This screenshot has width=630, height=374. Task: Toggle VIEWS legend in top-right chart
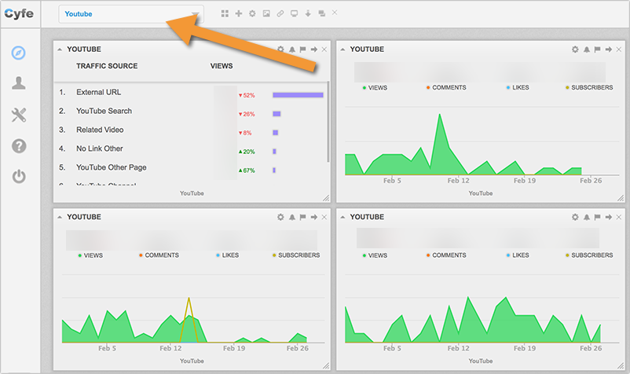pyautogui.click(x=374, y=88)
